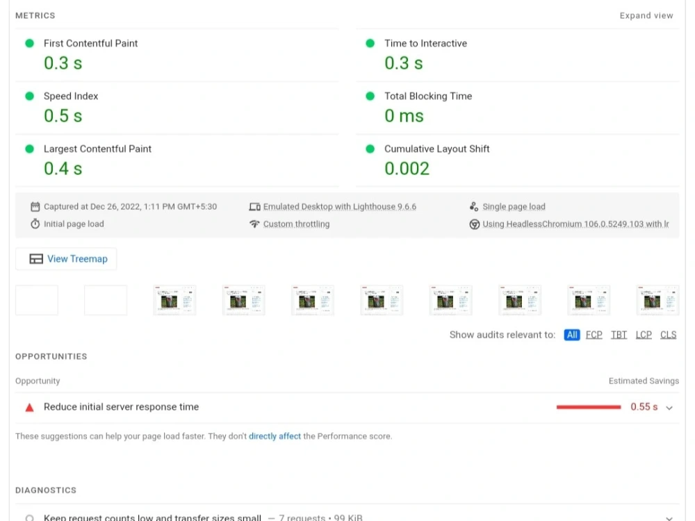Click the treemap icon in View Treemap
This screenshot has width=695, height=521.
36,258
